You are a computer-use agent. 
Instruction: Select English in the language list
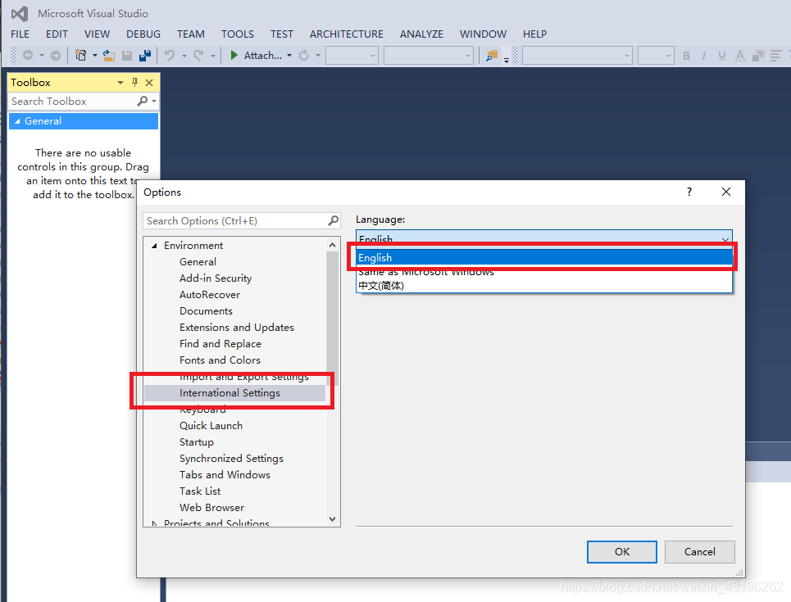[x=543, y=258]
